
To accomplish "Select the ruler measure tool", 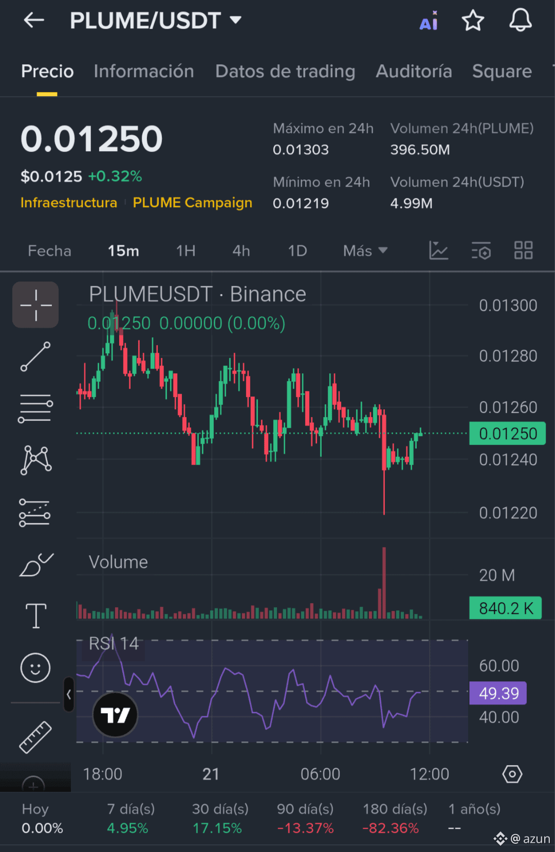I will click(35, 737).
